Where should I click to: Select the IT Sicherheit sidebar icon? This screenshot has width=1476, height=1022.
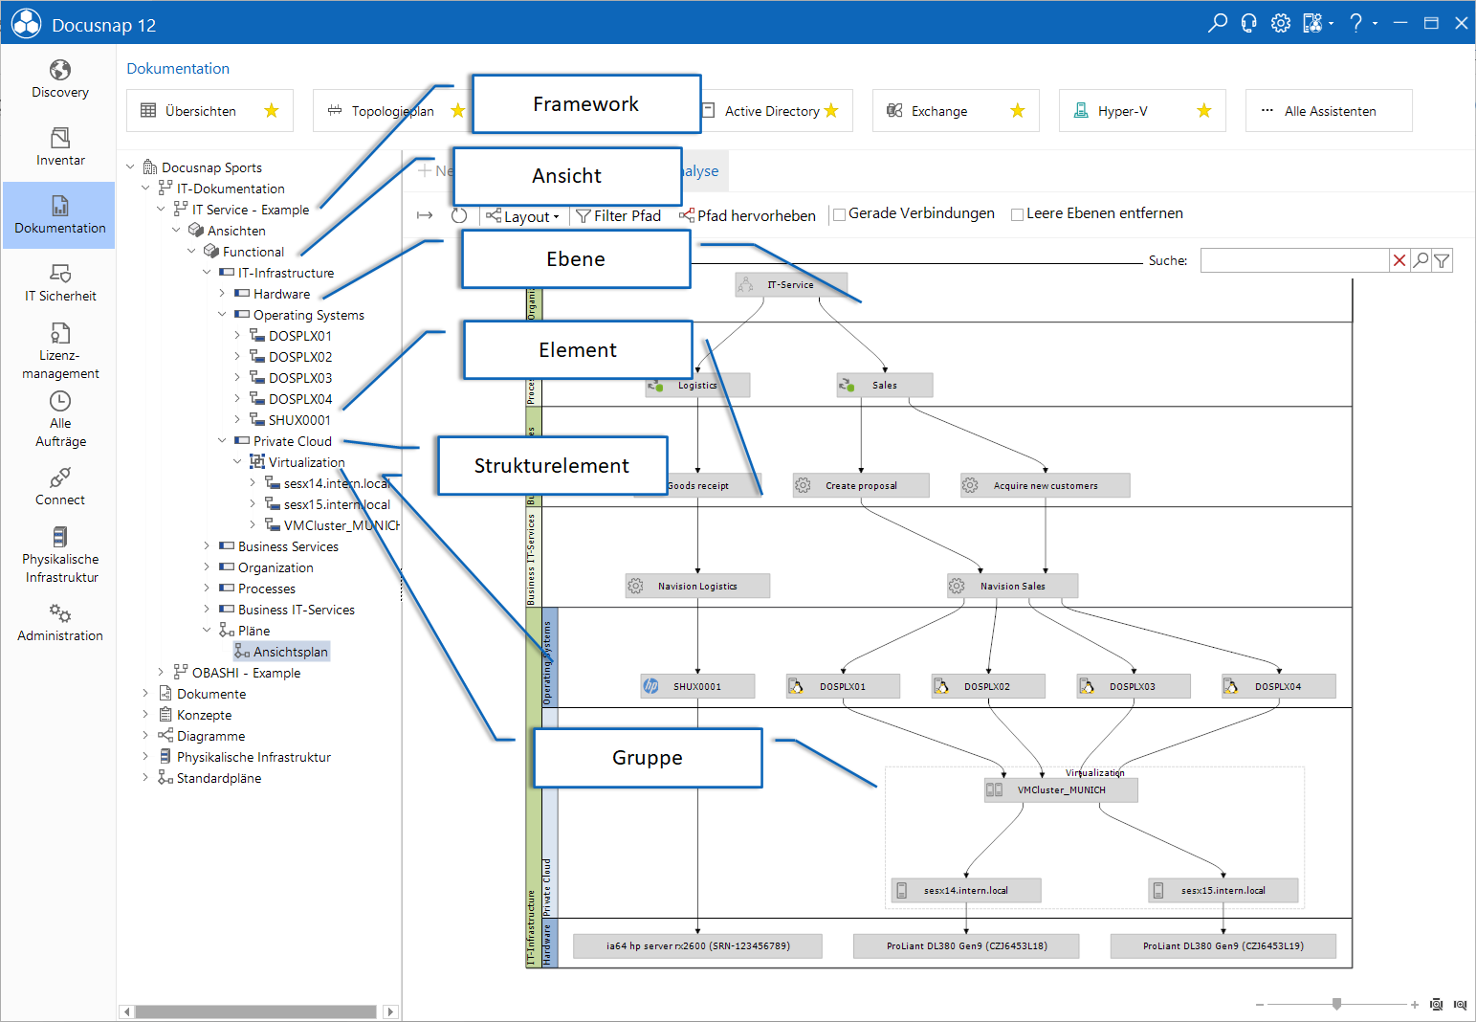59,283
